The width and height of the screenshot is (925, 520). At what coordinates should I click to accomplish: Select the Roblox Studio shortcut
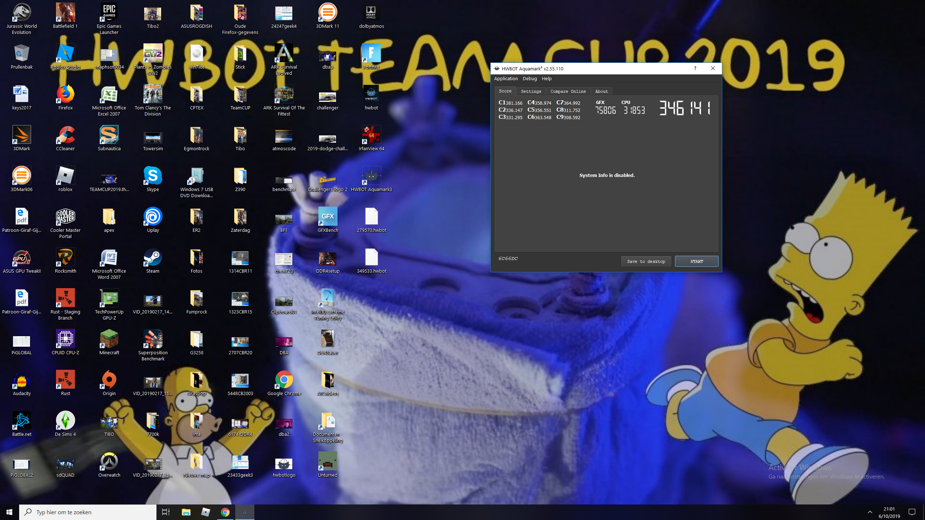pyautogui.click(x=65, y=57)
